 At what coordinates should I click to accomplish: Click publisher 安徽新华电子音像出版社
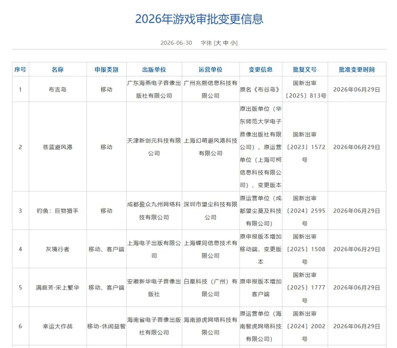pos(154,288)
